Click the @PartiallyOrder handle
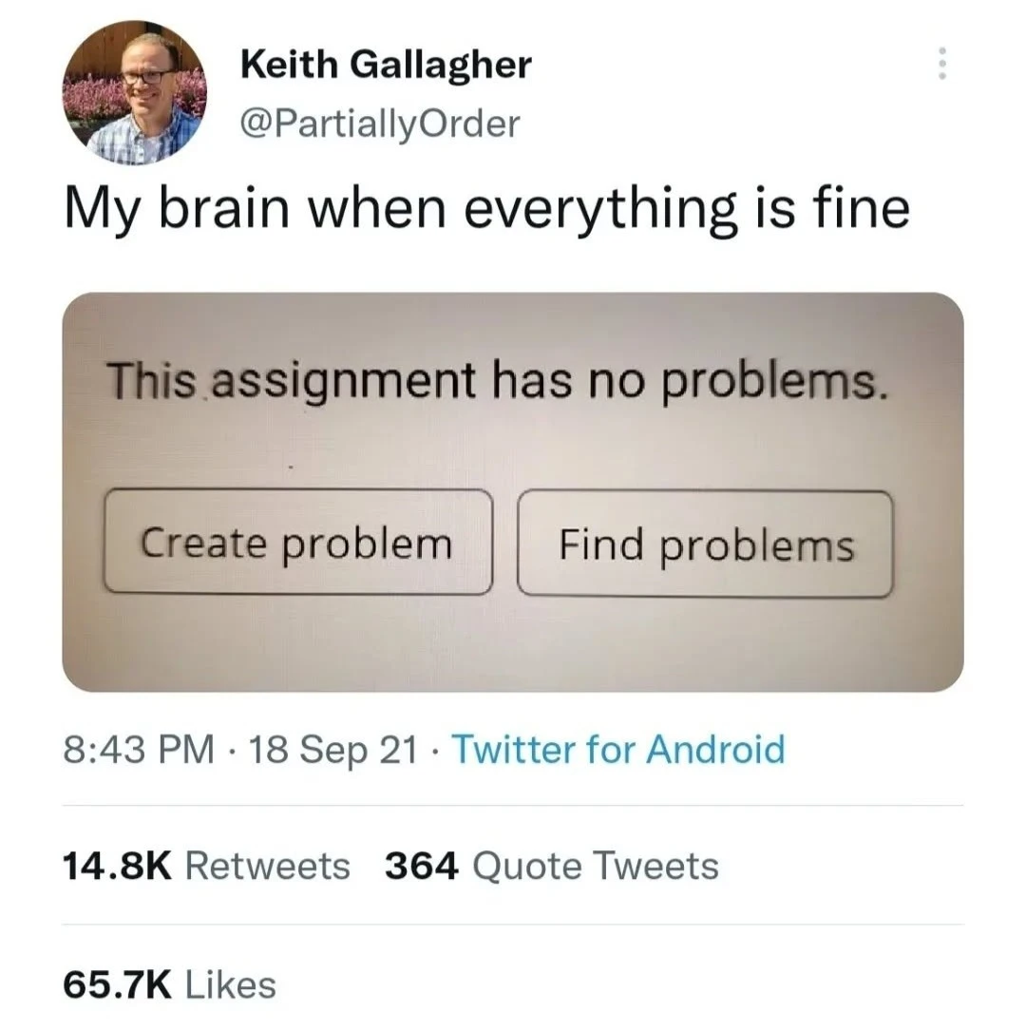Viewport: 1026px width, 1031px height. (381, 124)
